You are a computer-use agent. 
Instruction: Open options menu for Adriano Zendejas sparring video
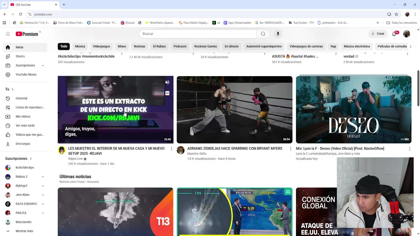290,149
